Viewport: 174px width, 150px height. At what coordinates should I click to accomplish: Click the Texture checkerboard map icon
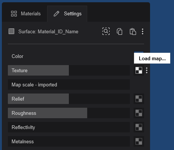pyautogui.click(x=139, y=70)
